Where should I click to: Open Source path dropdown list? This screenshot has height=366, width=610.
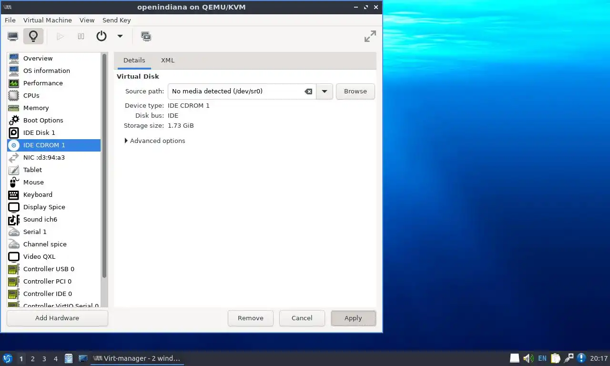324,91
